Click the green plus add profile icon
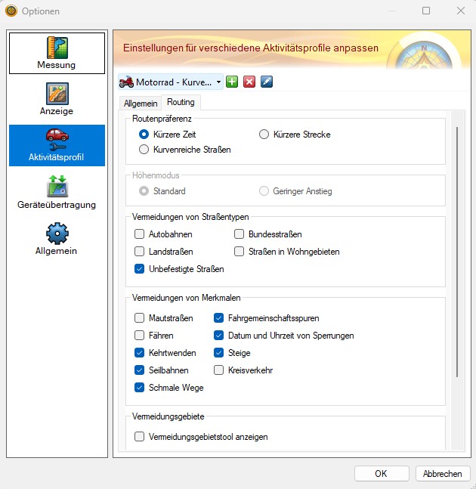 (232, 82)
